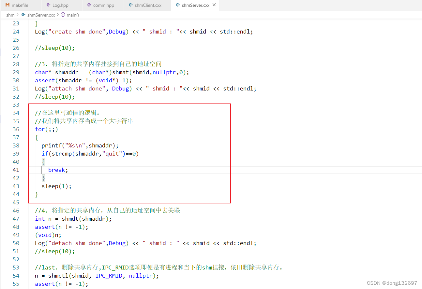Image resolution: width=422 pixels, height=289 pixels.
Task: Click the makefile tab's M file icon
Action: click(7, 5)
